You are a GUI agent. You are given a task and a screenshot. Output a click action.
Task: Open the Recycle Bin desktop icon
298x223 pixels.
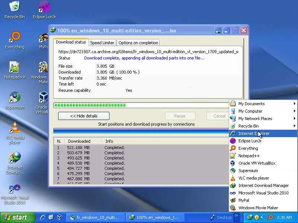point(15,10)
